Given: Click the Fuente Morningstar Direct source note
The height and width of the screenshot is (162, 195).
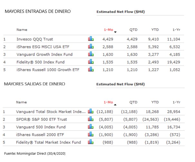Looking at the screenshot, I should point(35,153).
